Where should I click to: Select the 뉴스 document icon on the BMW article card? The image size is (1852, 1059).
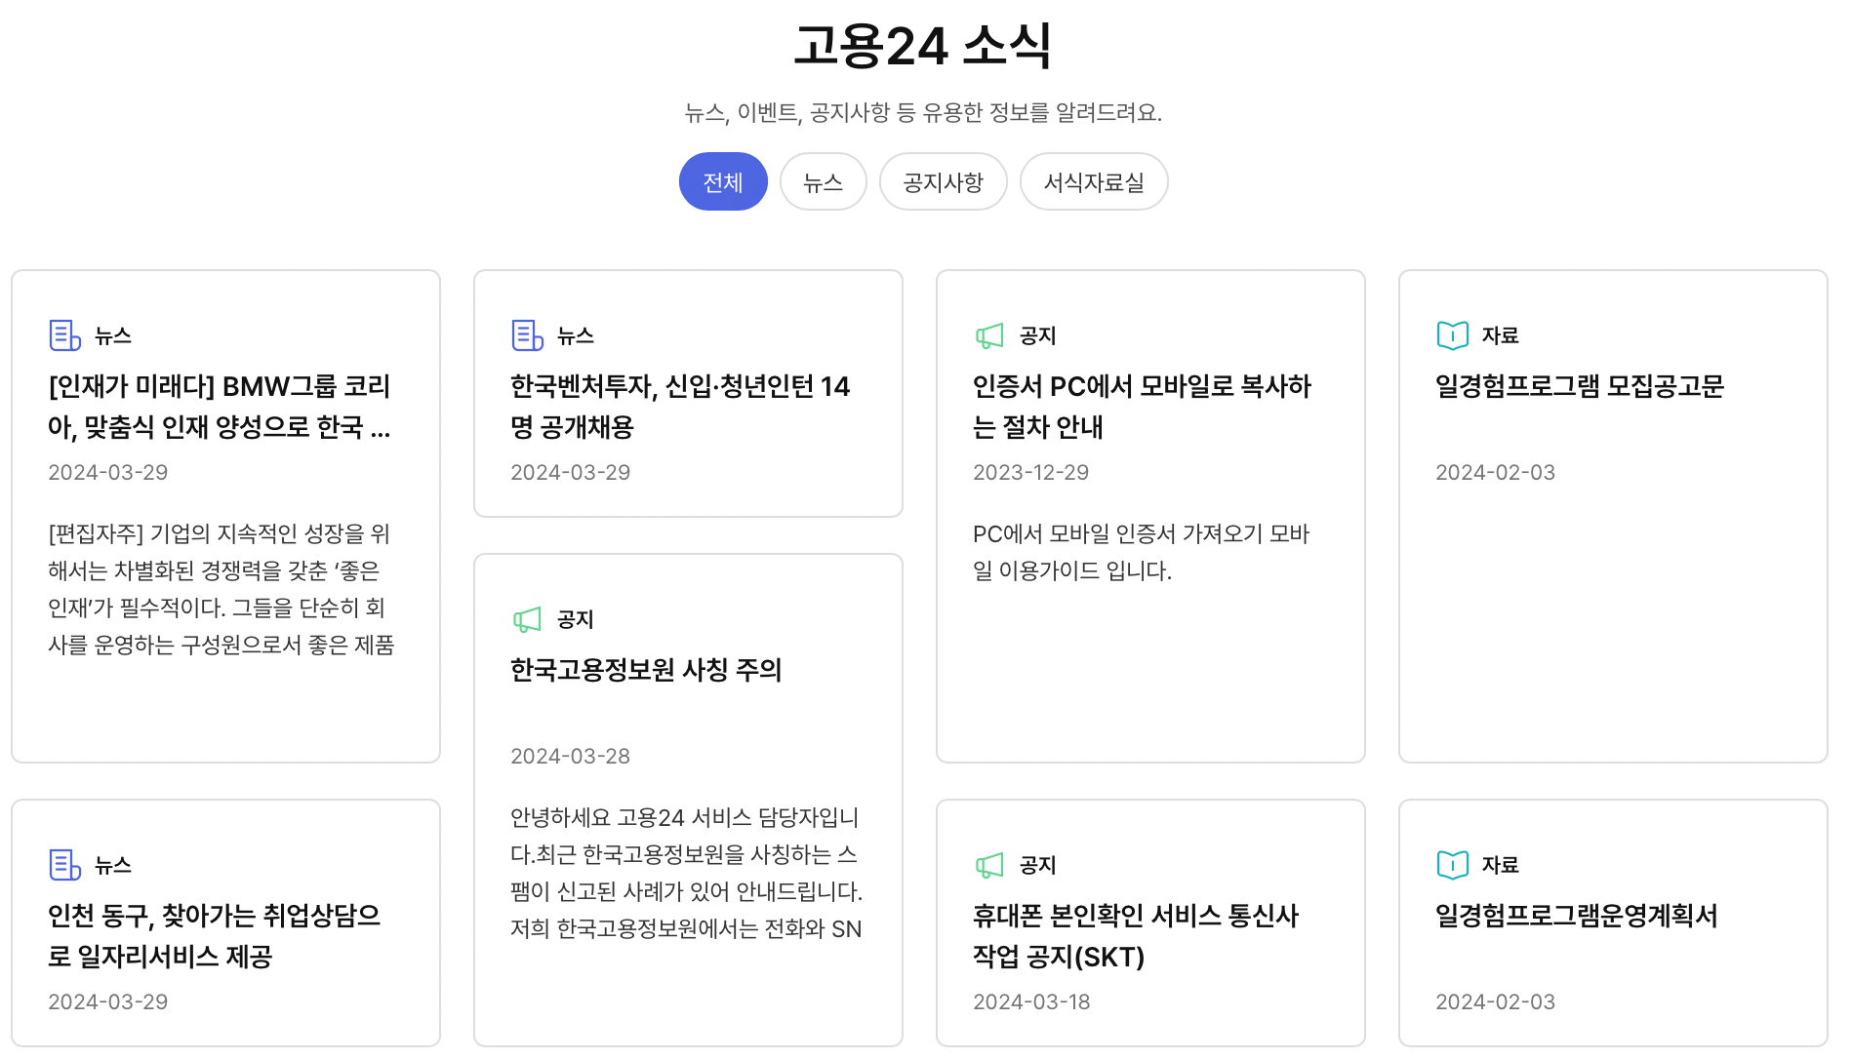(64, 334)
